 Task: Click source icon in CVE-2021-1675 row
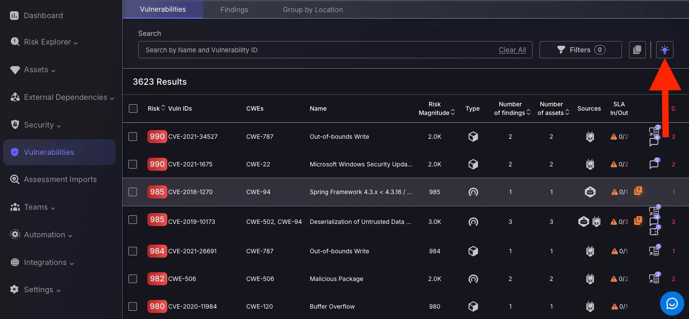point(590,164)
